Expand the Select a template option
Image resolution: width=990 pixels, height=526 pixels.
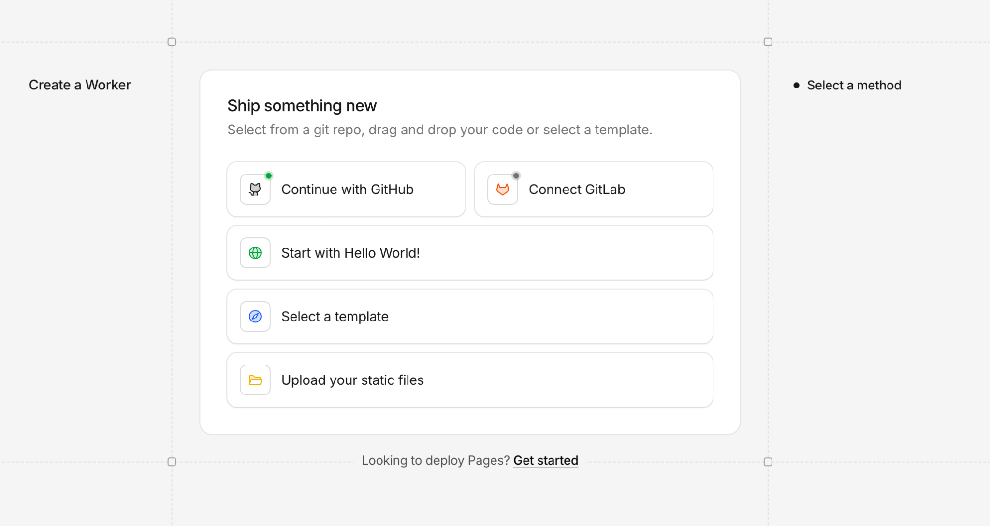[x=469, y=316]
